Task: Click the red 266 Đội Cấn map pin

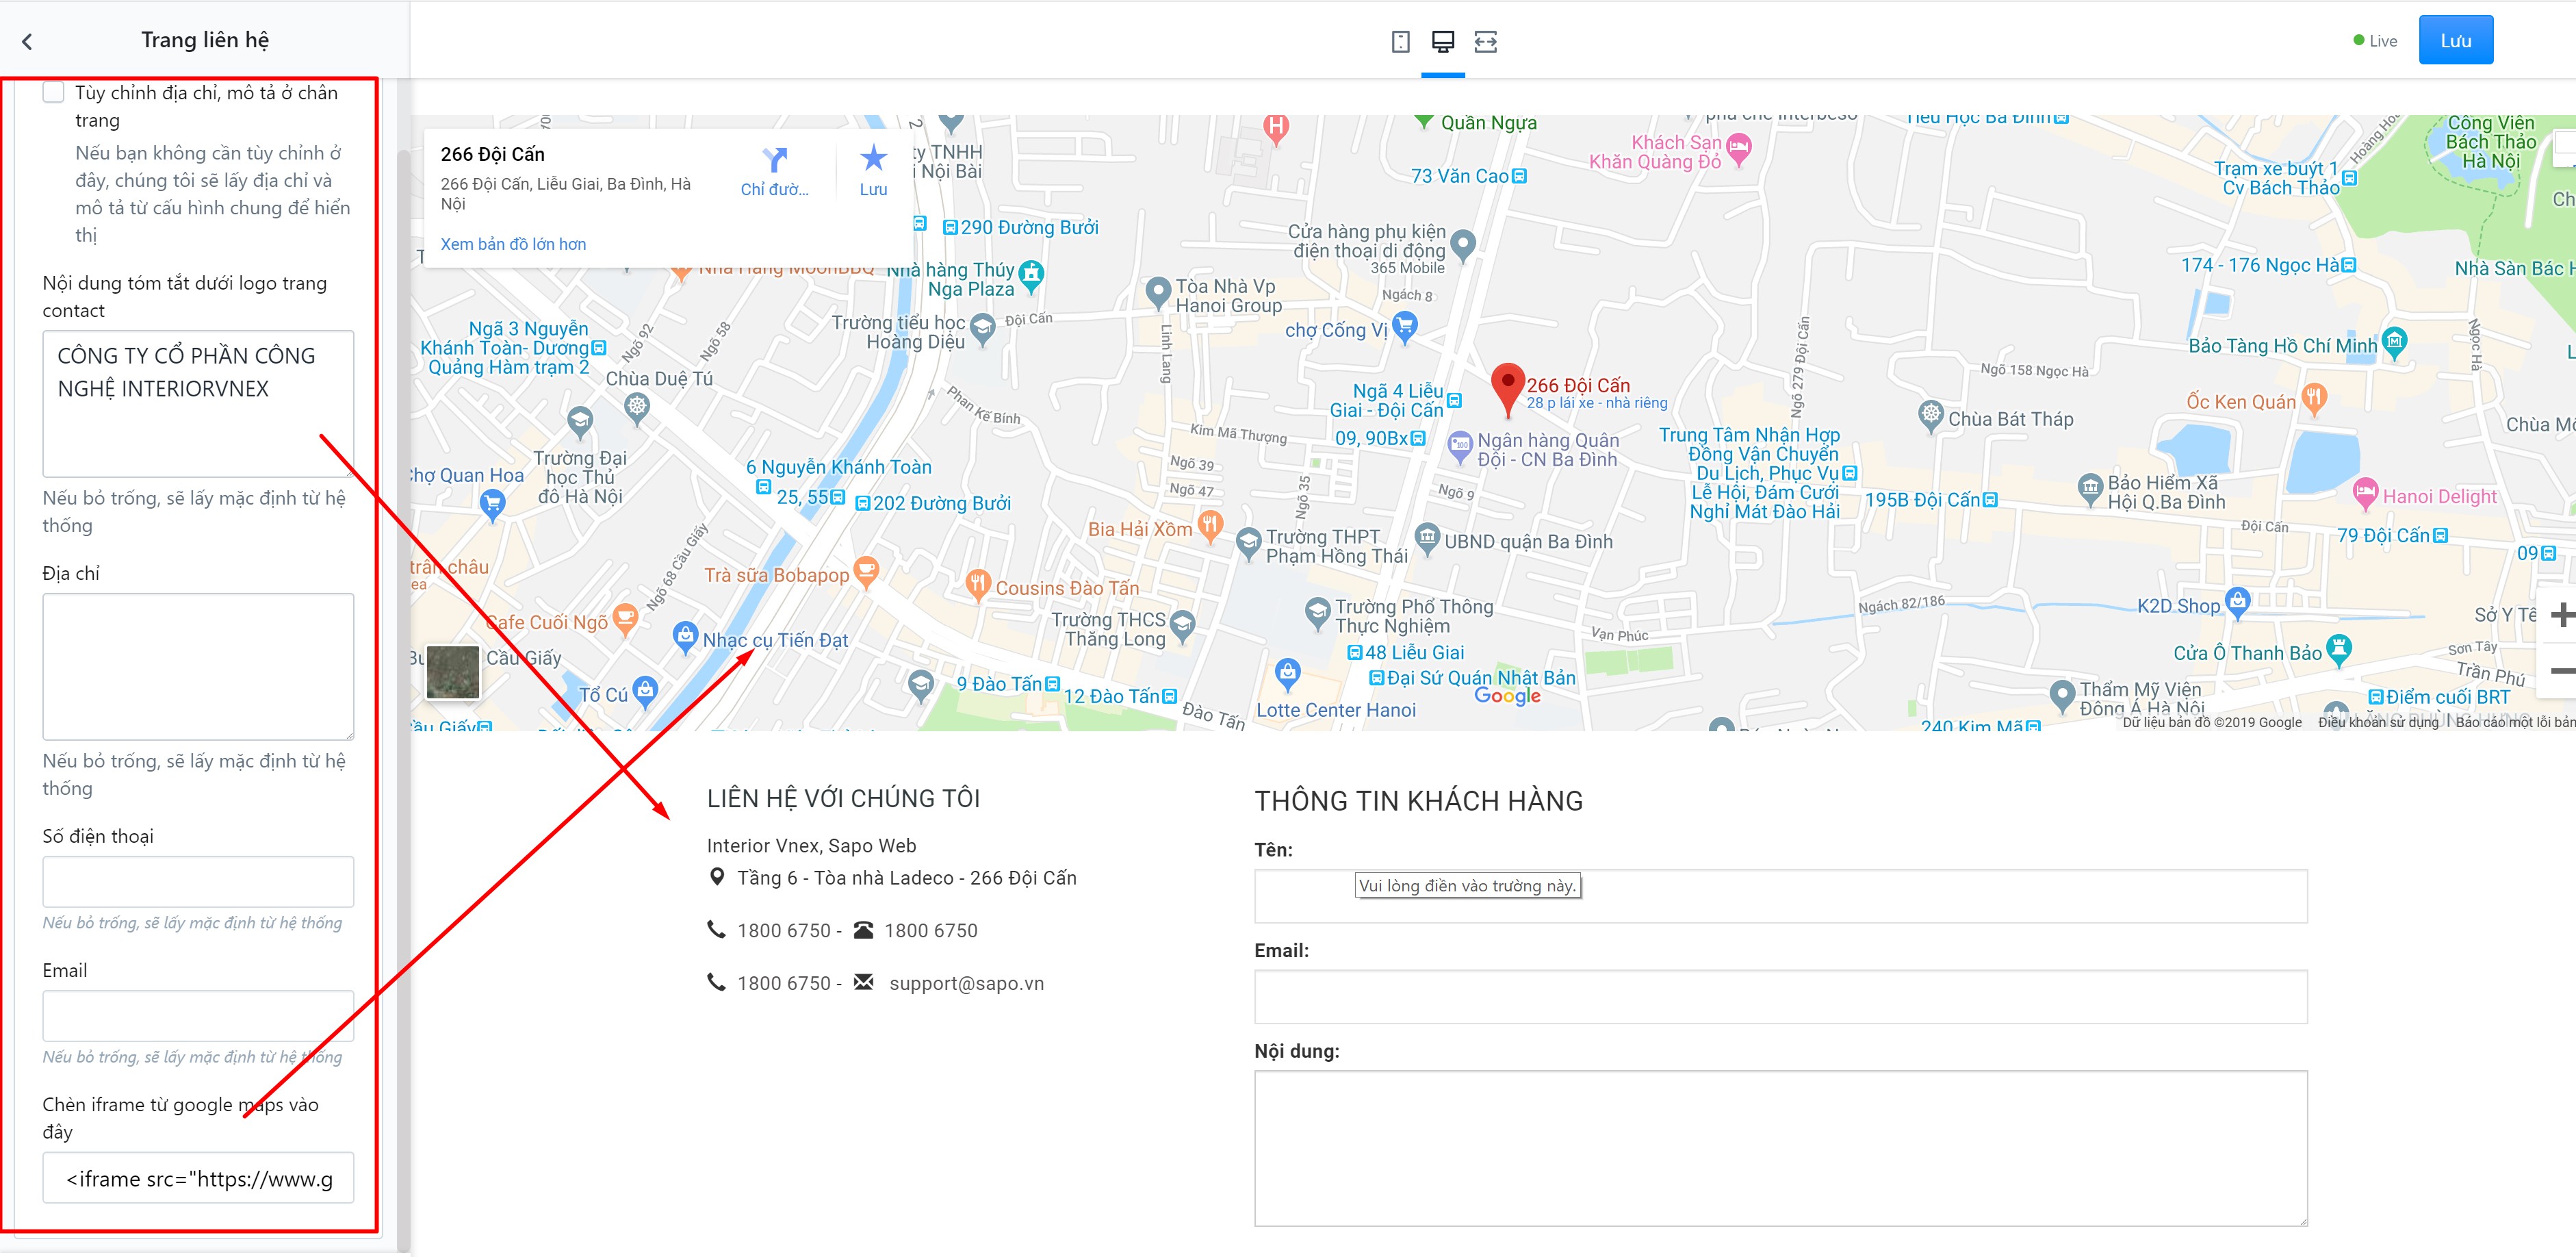Action: (x=1507, y=390)
